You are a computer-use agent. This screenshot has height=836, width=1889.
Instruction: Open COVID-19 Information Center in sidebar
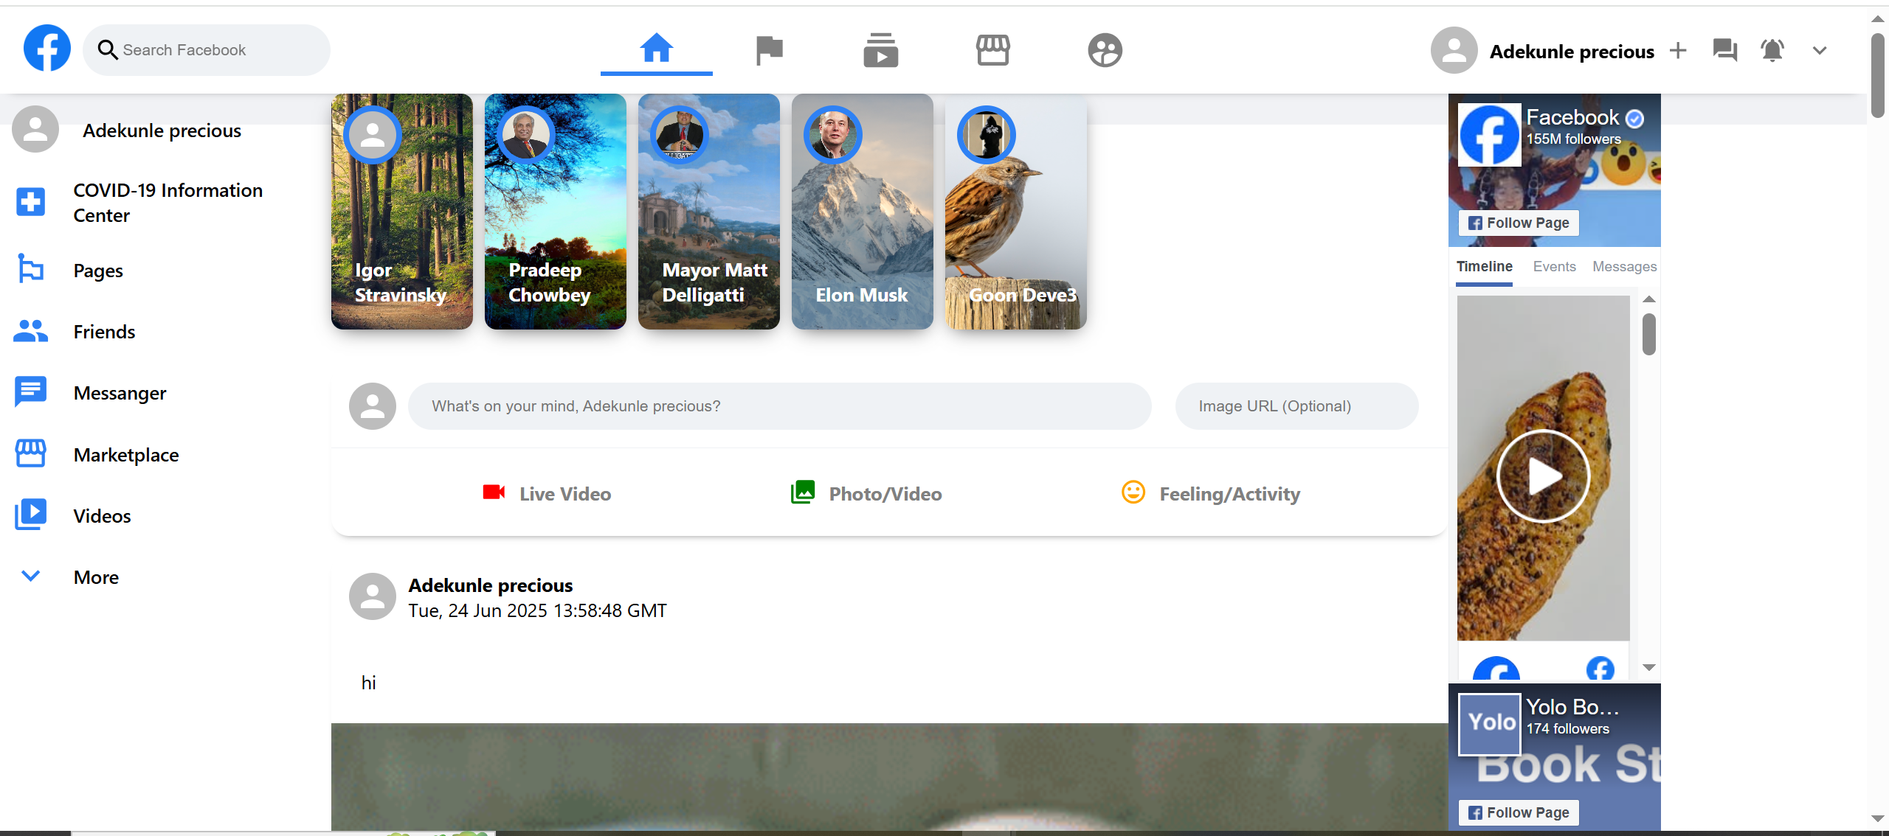tap(168, 203)
